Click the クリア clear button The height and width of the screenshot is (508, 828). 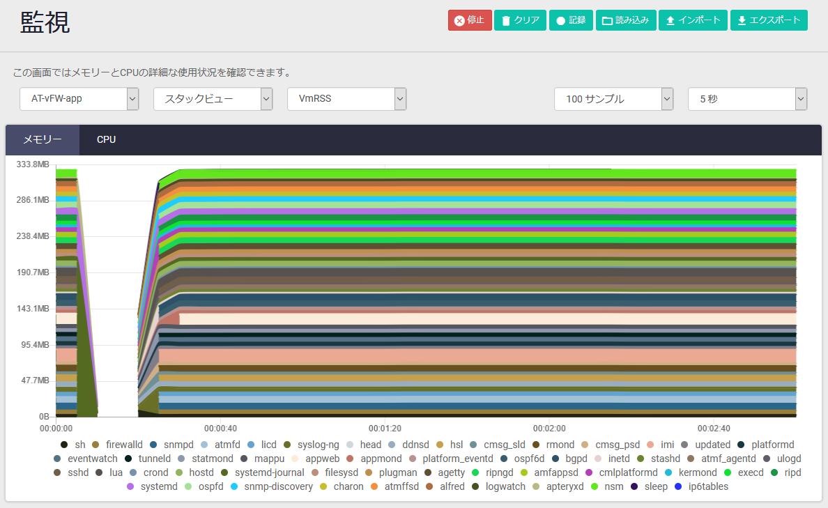[520, 20]
